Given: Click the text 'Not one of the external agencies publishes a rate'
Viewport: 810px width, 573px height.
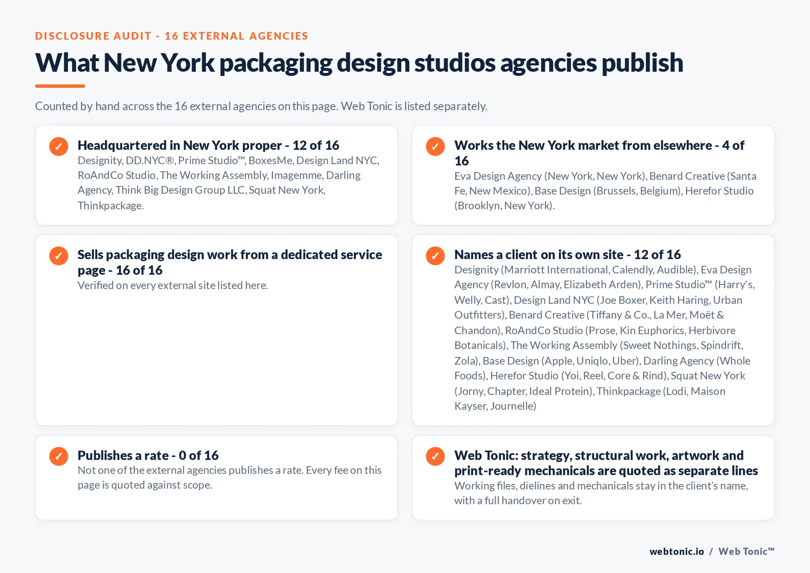Looking at the screenshot, I should tap(229, 477).
